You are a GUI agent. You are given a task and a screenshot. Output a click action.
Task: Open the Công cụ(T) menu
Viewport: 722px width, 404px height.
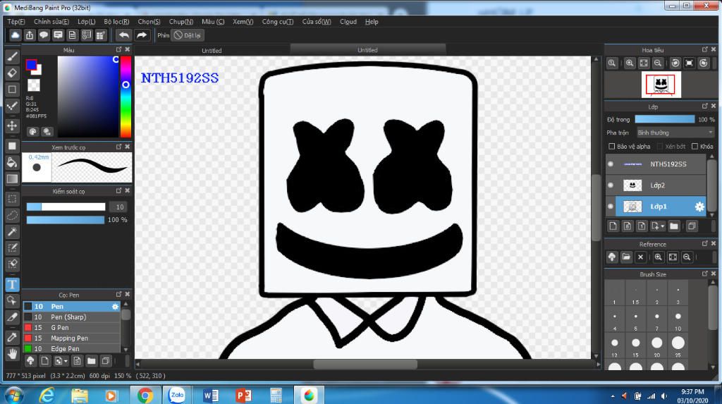pos(278,22)
